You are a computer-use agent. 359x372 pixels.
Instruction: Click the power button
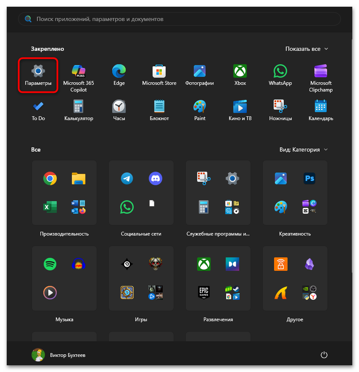(x=324, y=355)
